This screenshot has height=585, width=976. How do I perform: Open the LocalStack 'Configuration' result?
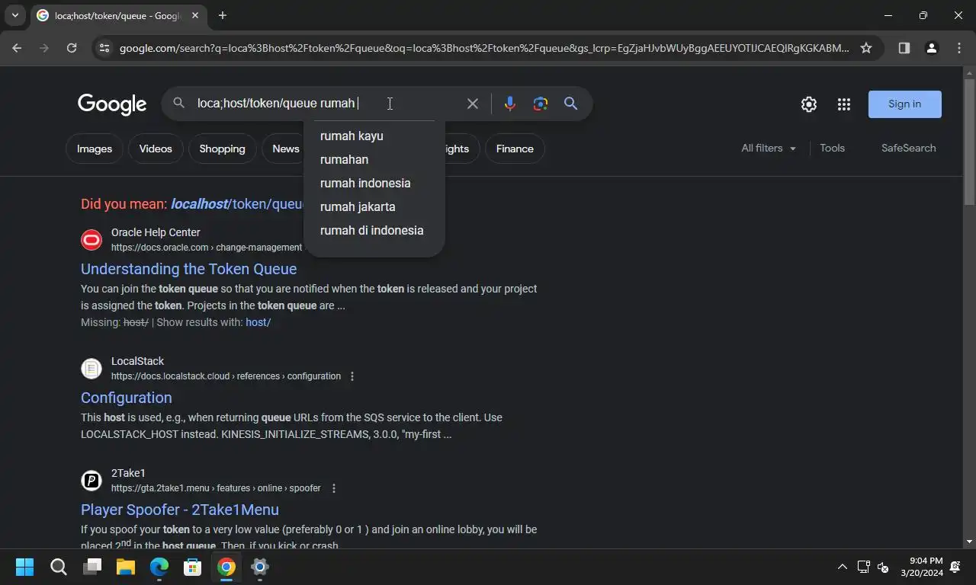127,398
